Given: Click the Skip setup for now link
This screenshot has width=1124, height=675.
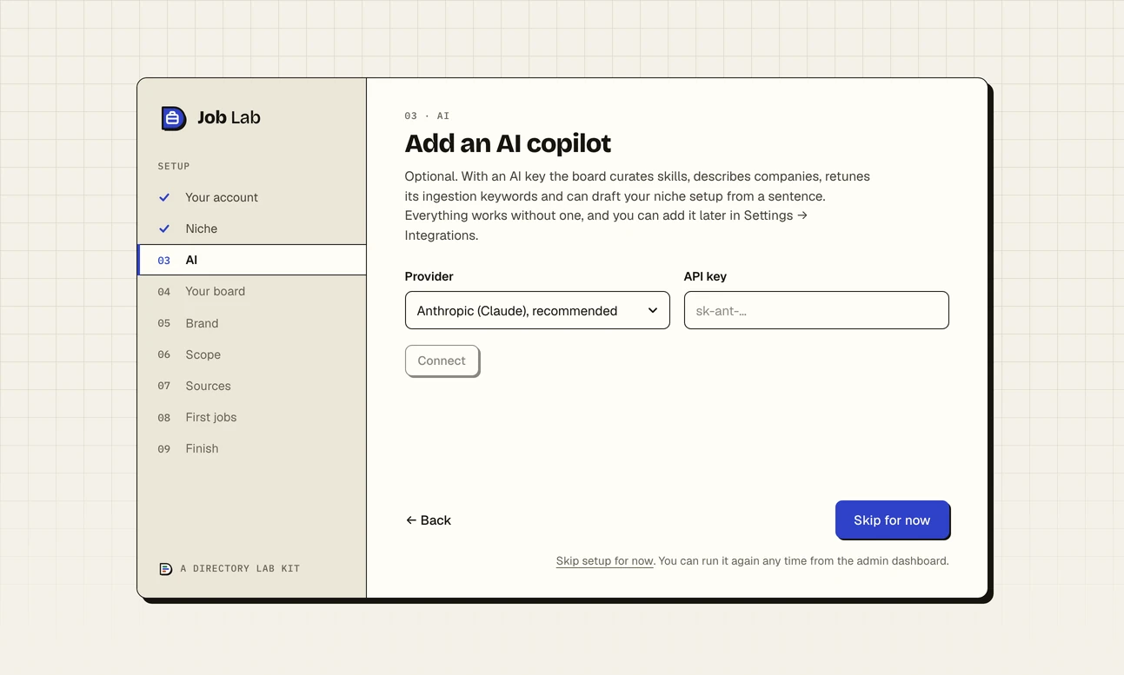Looking at the screenshot, I should tap(604, 561).
